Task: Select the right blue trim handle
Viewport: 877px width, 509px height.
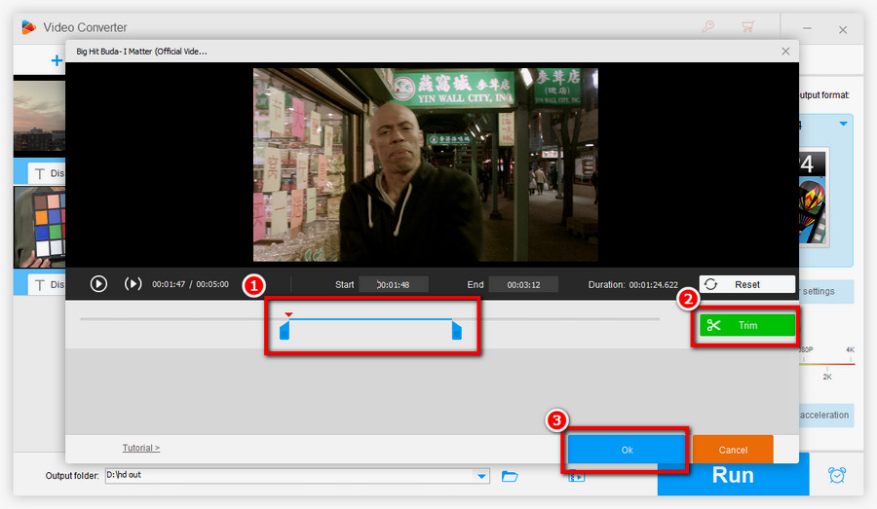Action: coord(456,330)
